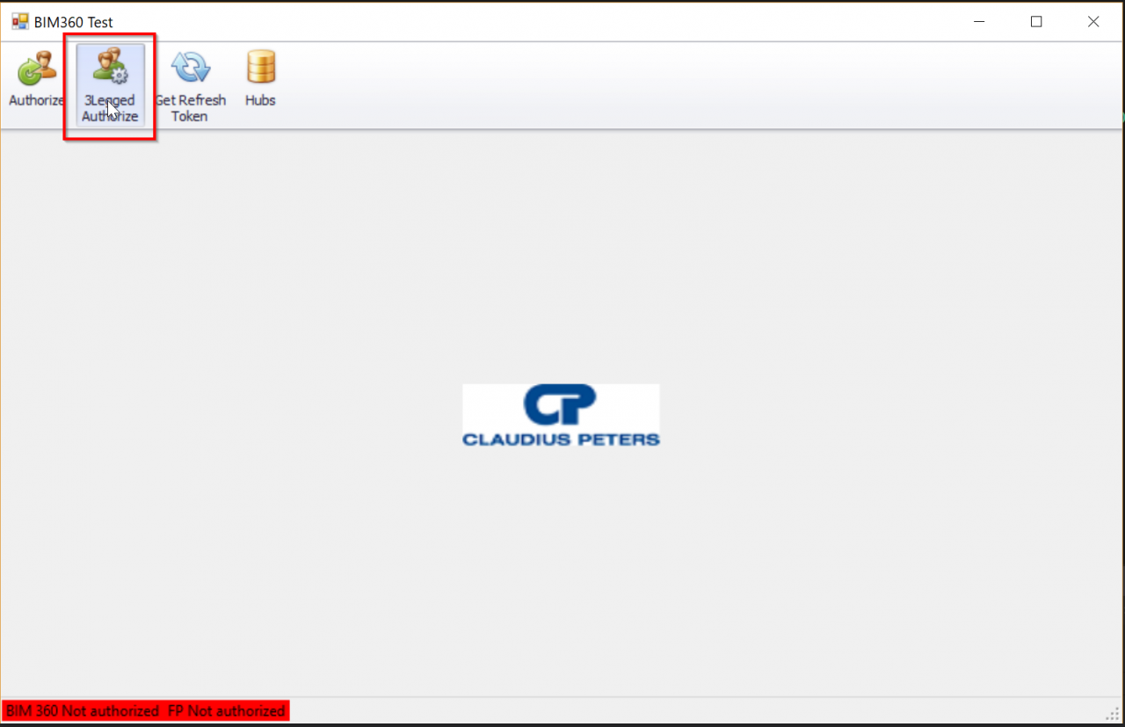Click the Claudius Peters logo image
This screenshot has height=727, width=1125.
[x=561, y=415]
